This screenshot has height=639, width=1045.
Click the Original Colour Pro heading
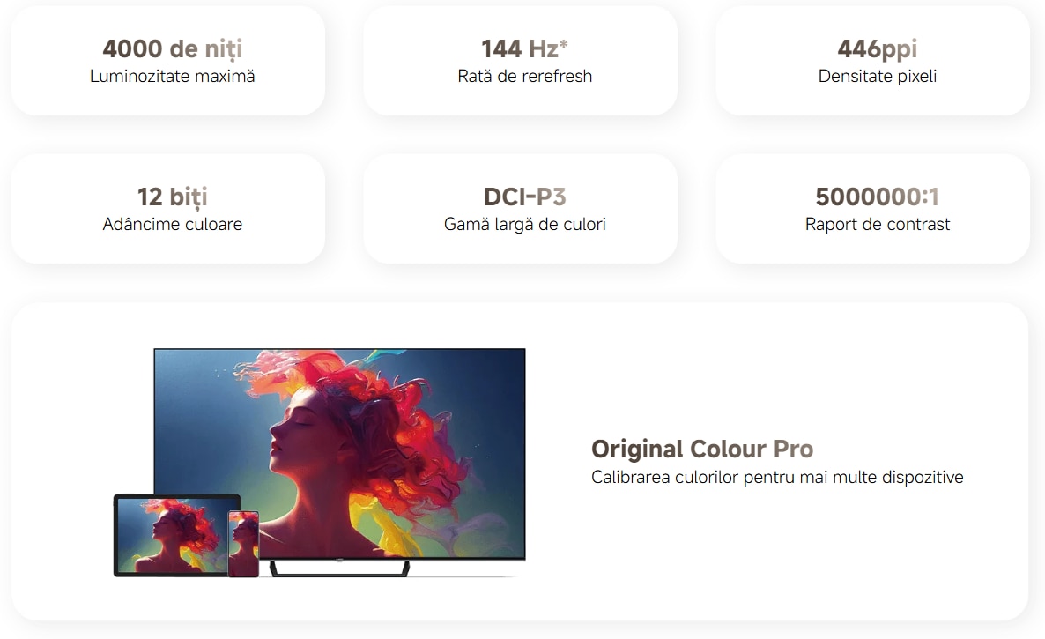(702, 450)
